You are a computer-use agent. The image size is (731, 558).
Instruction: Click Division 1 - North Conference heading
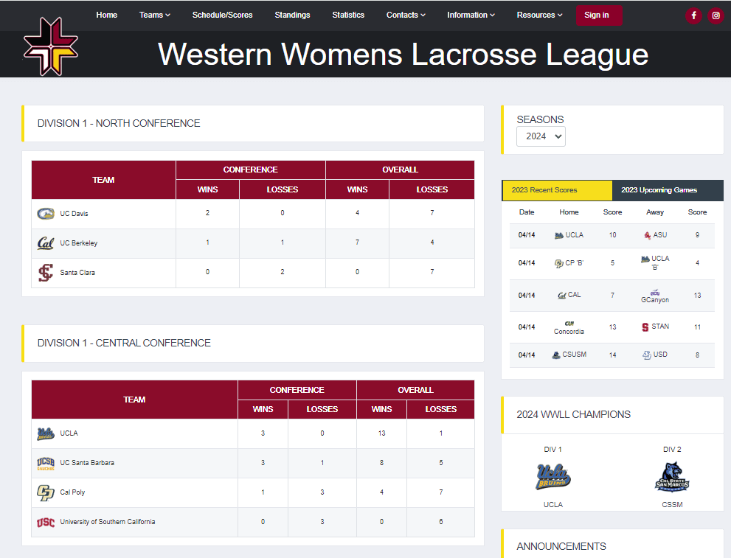click(119, 123)
